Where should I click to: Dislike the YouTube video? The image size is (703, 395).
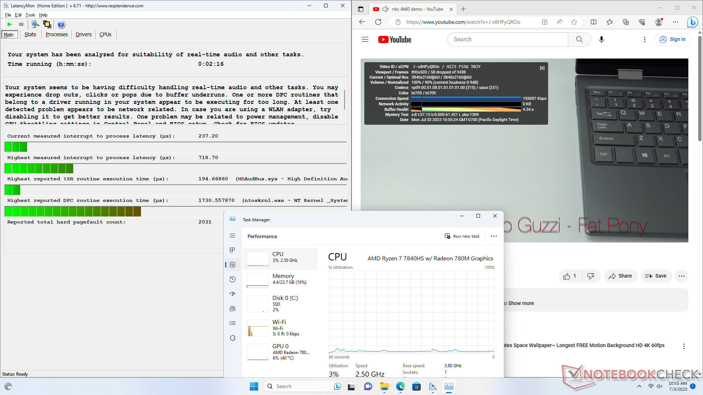[x=591, y=276]
